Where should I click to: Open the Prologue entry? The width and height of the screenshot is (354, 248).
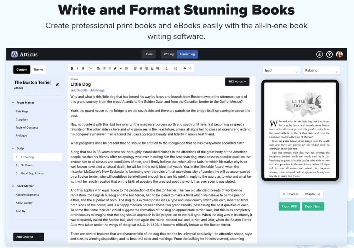pyautogui.click(x=22, y=136)
